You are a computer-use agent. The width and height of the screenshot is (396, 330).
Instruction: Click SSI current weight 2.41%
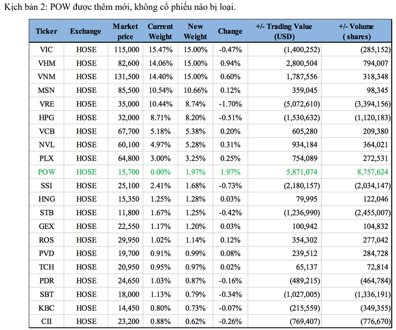[160, 185]
